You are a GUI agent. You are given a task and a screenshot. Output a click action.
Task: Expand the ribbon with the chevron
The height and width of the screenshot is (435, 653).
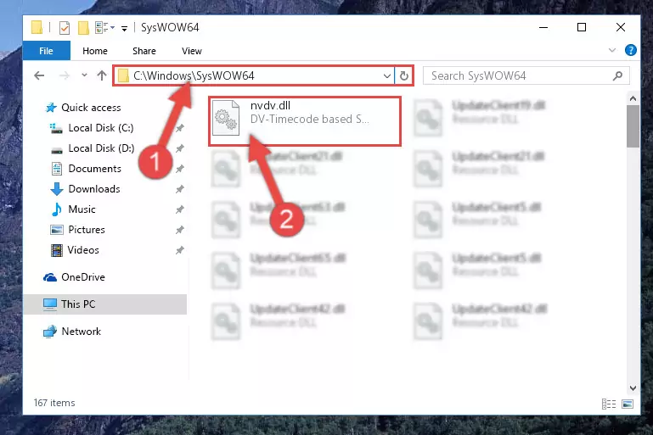tap(611, 50)
